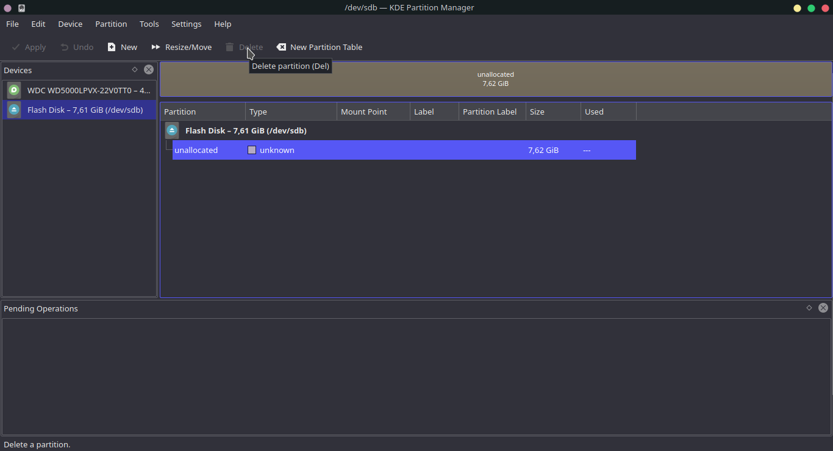
Task: Click the Pending Operations list area
Action: pyautogui.click(x=416, y=377)
